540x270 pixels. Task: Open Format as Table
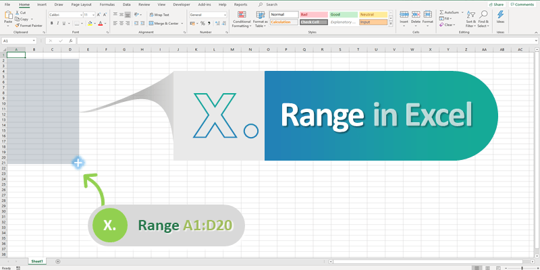click(261, 20)
